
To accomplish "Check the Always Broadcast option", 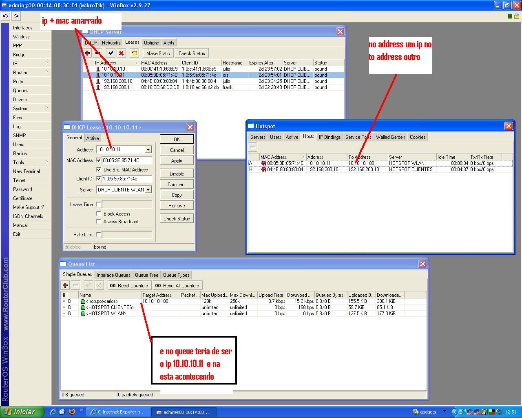I will tap(99, 221).
